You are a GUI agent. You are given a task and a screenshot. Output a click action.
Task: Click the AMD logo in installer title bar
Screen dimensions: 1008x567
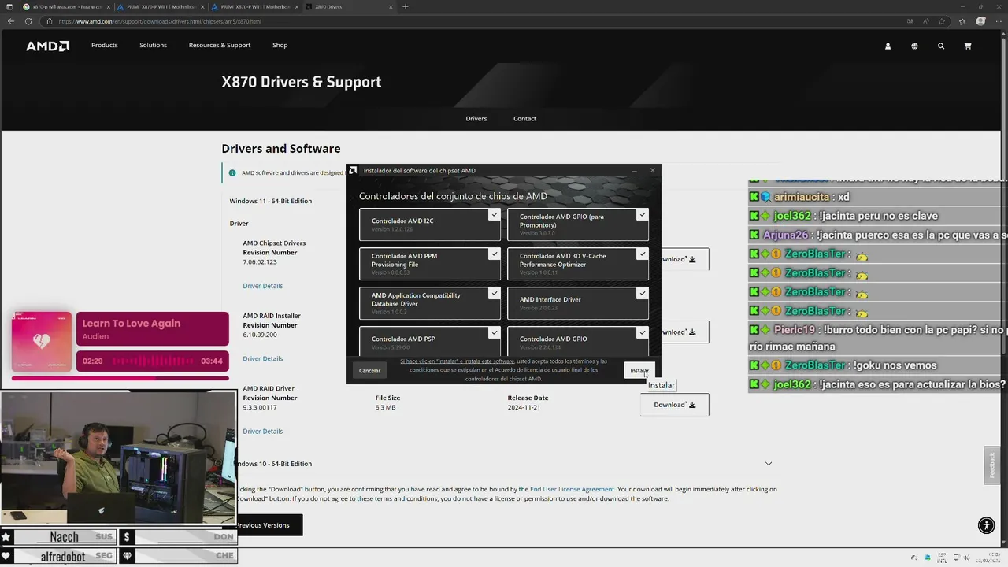354,170
